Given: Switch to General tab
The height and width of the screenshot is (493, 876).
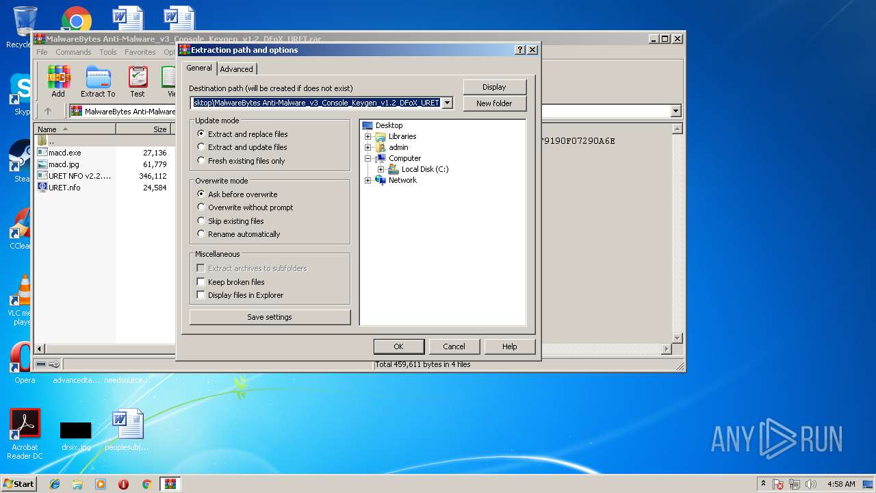Looking at the screenshot, I should [x=199, y=68].
